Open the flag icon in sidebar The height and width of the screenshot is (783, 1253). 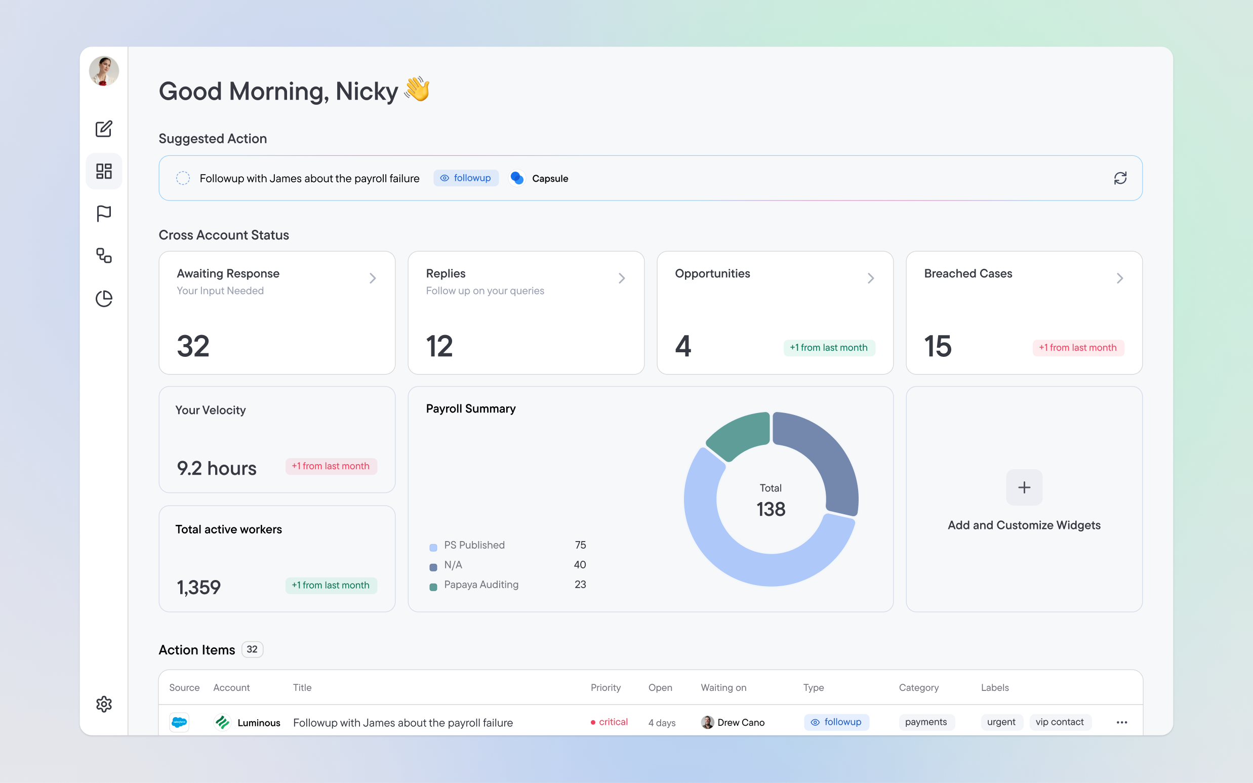pos(104,214)
